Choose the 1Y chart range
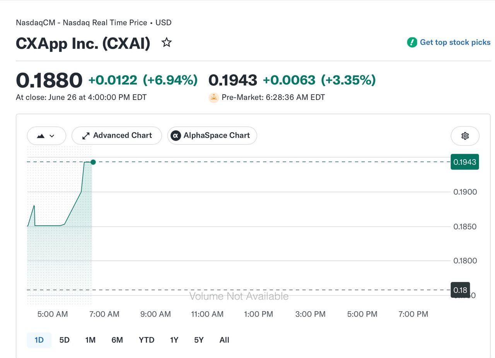Screen dimensions: 495x358 174,340
